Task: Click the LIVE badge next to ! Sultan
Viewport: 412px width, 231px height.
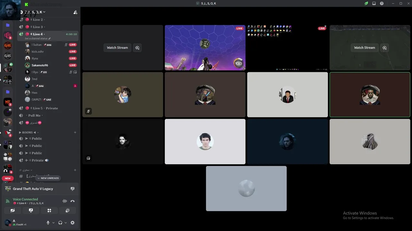Action: pyautogui.click(x=73, y=45)
